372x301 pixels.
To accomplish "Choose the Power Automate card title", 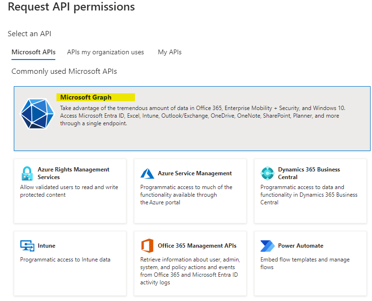I will click(x=300, y=246).
